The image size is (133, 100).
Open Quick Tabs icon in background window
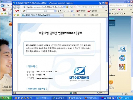[x=10, y=14]
